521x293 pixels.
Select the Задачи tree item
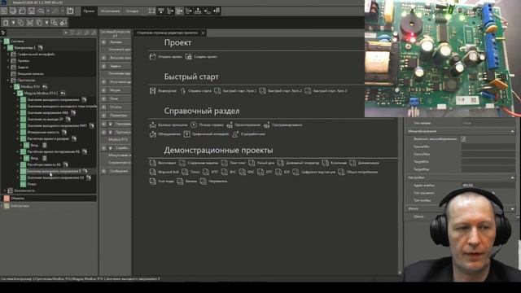[x=23, y=68]
